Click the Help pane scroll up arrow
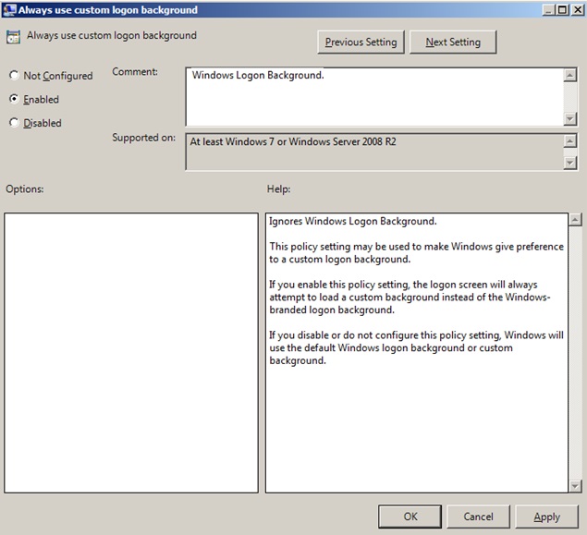 [x=575, y=220]
